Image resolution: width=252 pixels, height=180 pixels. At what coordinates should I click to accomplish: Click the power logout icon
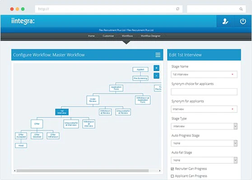coord(243,21)
